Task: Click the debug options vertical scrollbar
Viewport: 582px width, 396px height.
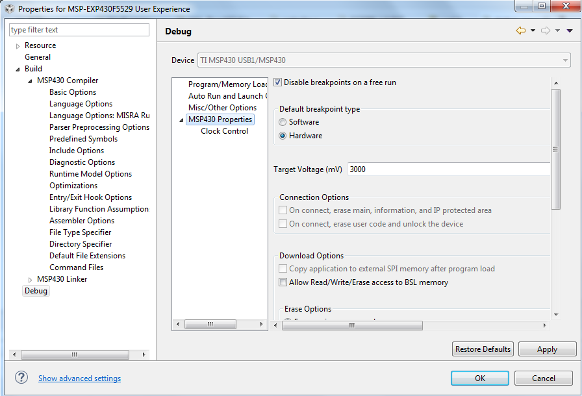Action: click(555, 149)
